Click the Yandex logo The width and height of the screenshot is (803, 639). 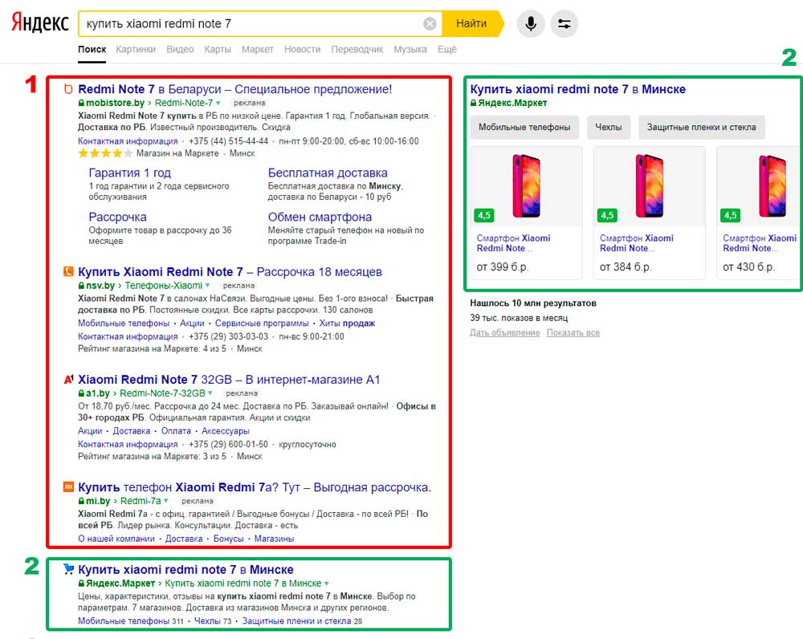39,23
